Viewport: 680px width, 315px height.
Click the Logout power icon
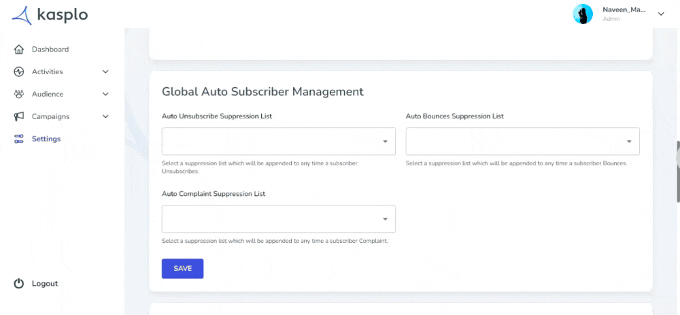(x=18, y=284)
